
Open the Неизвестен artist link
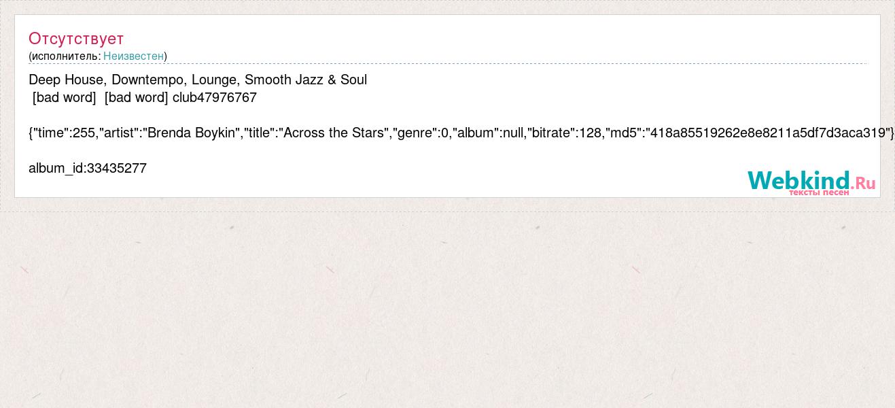click(133, 56)
